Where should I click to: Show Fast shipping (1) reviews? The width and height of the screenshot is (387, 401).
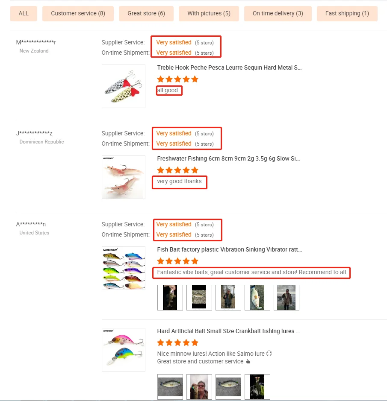click(347, 14)
